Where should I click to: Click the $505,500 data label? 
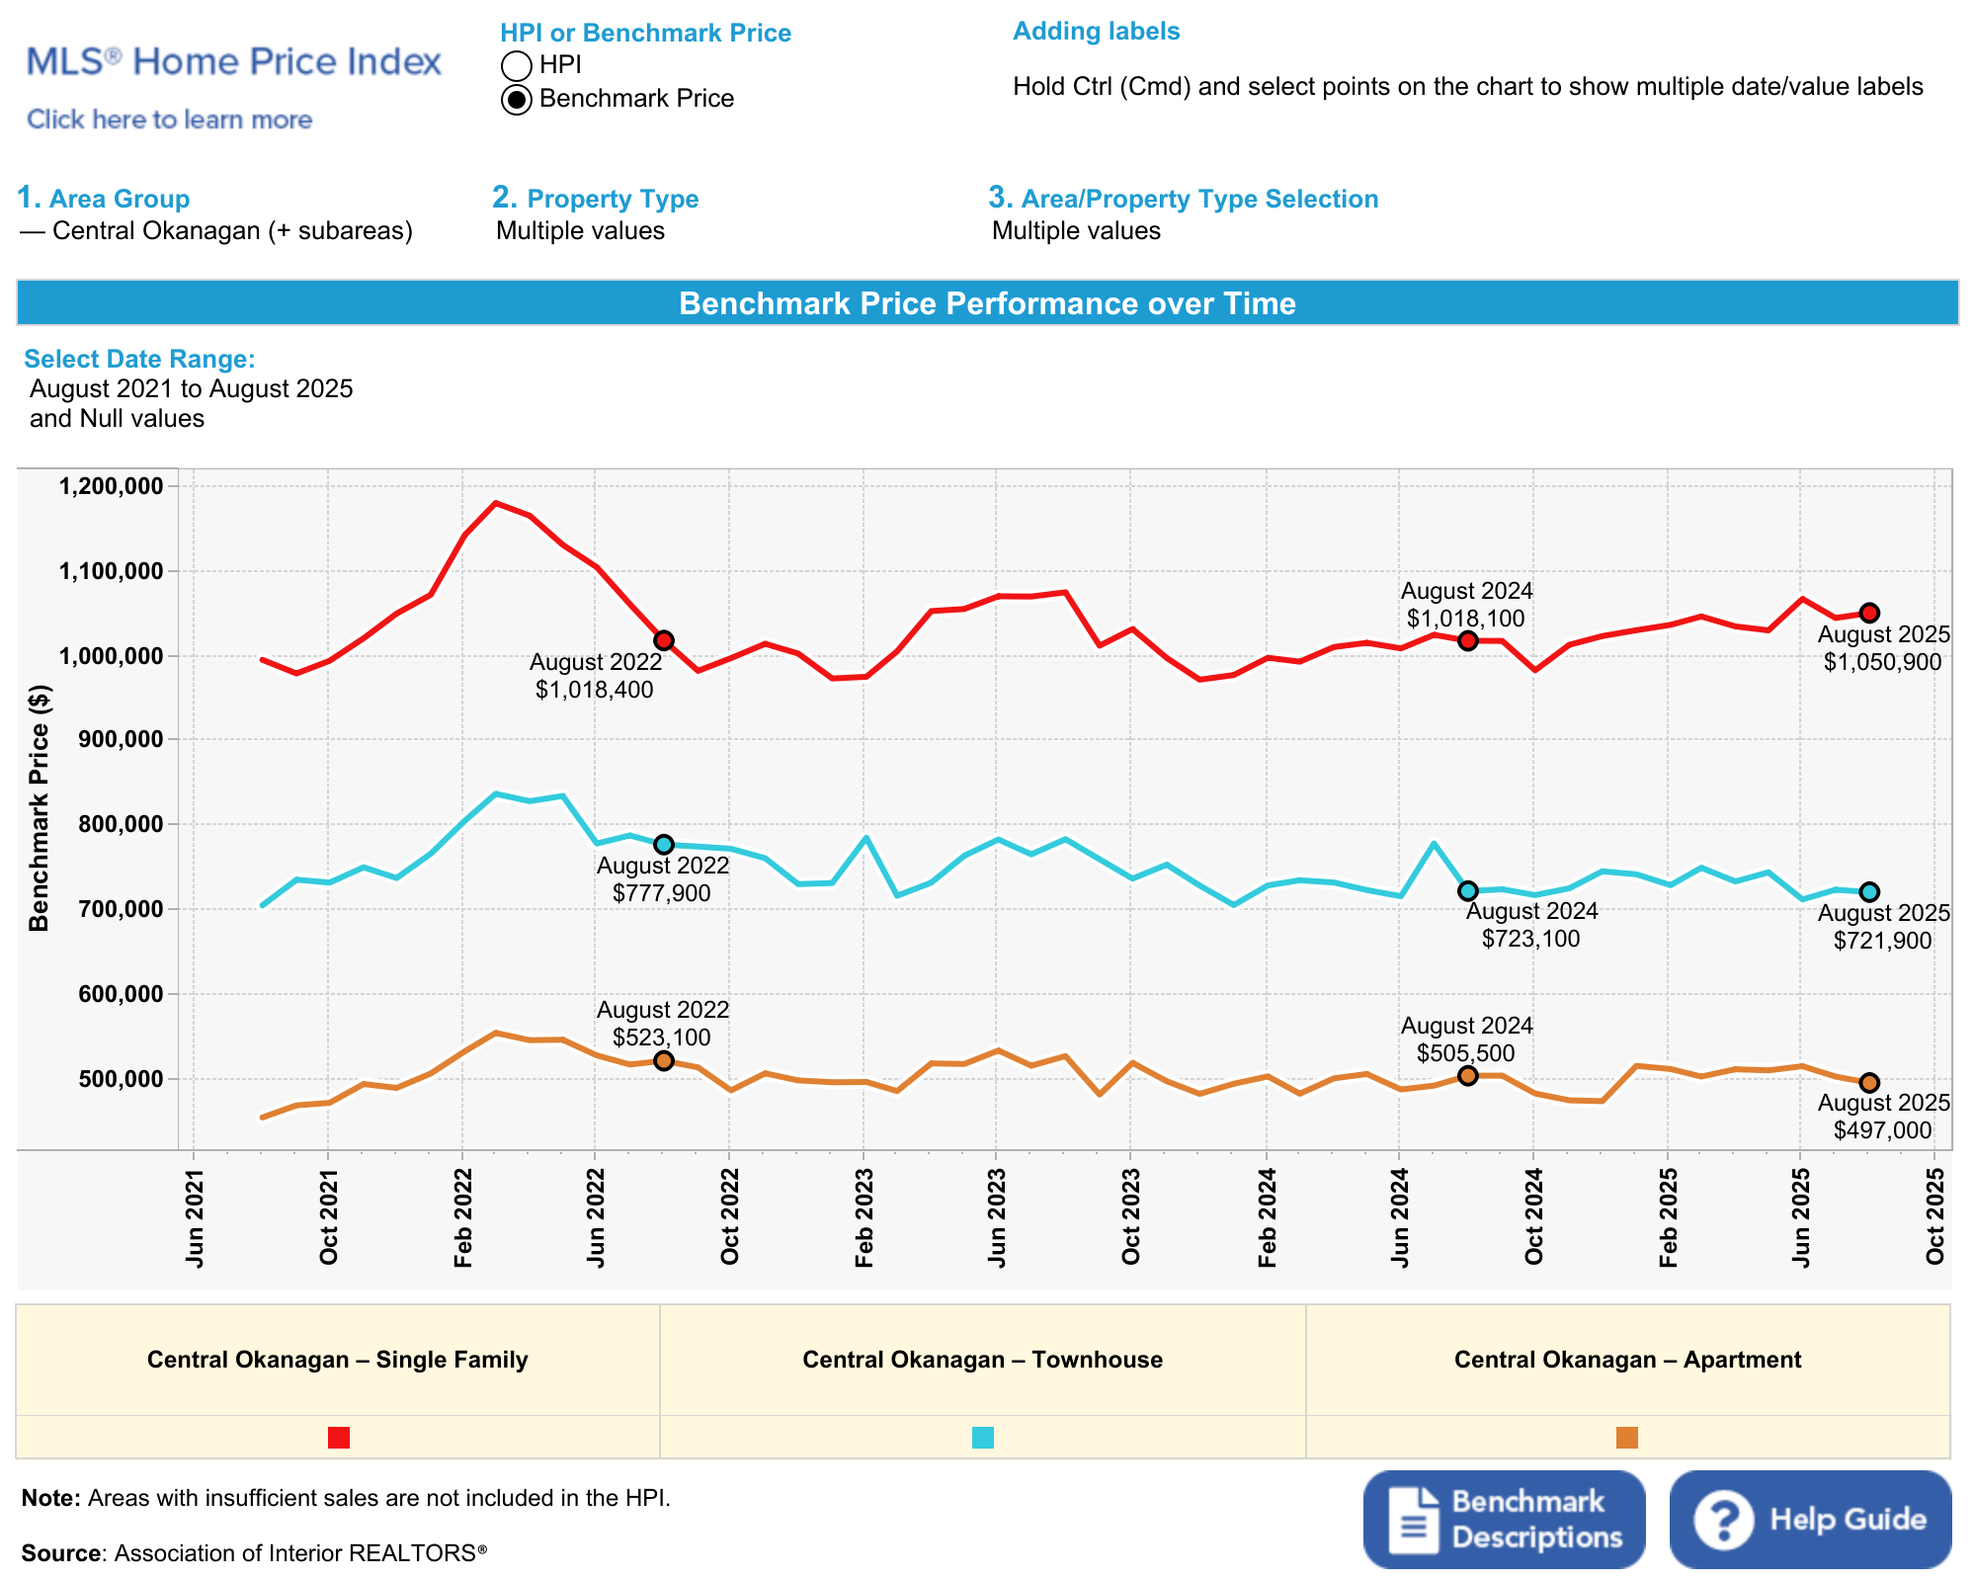coord(1466,1053)
